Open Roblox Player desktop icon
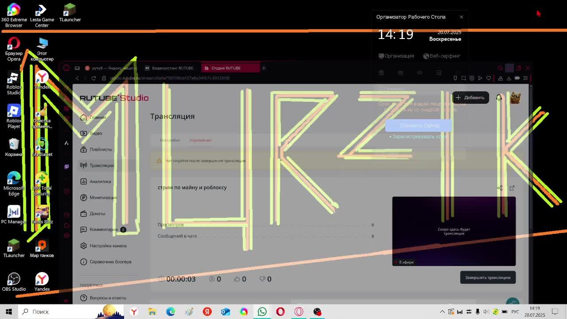Viewport: 567px width, 319px height. [14, 117]
